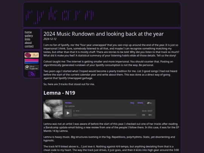The image size is (204, 153).
Task: Open the home link in sidebar
Action: [28, 32]
